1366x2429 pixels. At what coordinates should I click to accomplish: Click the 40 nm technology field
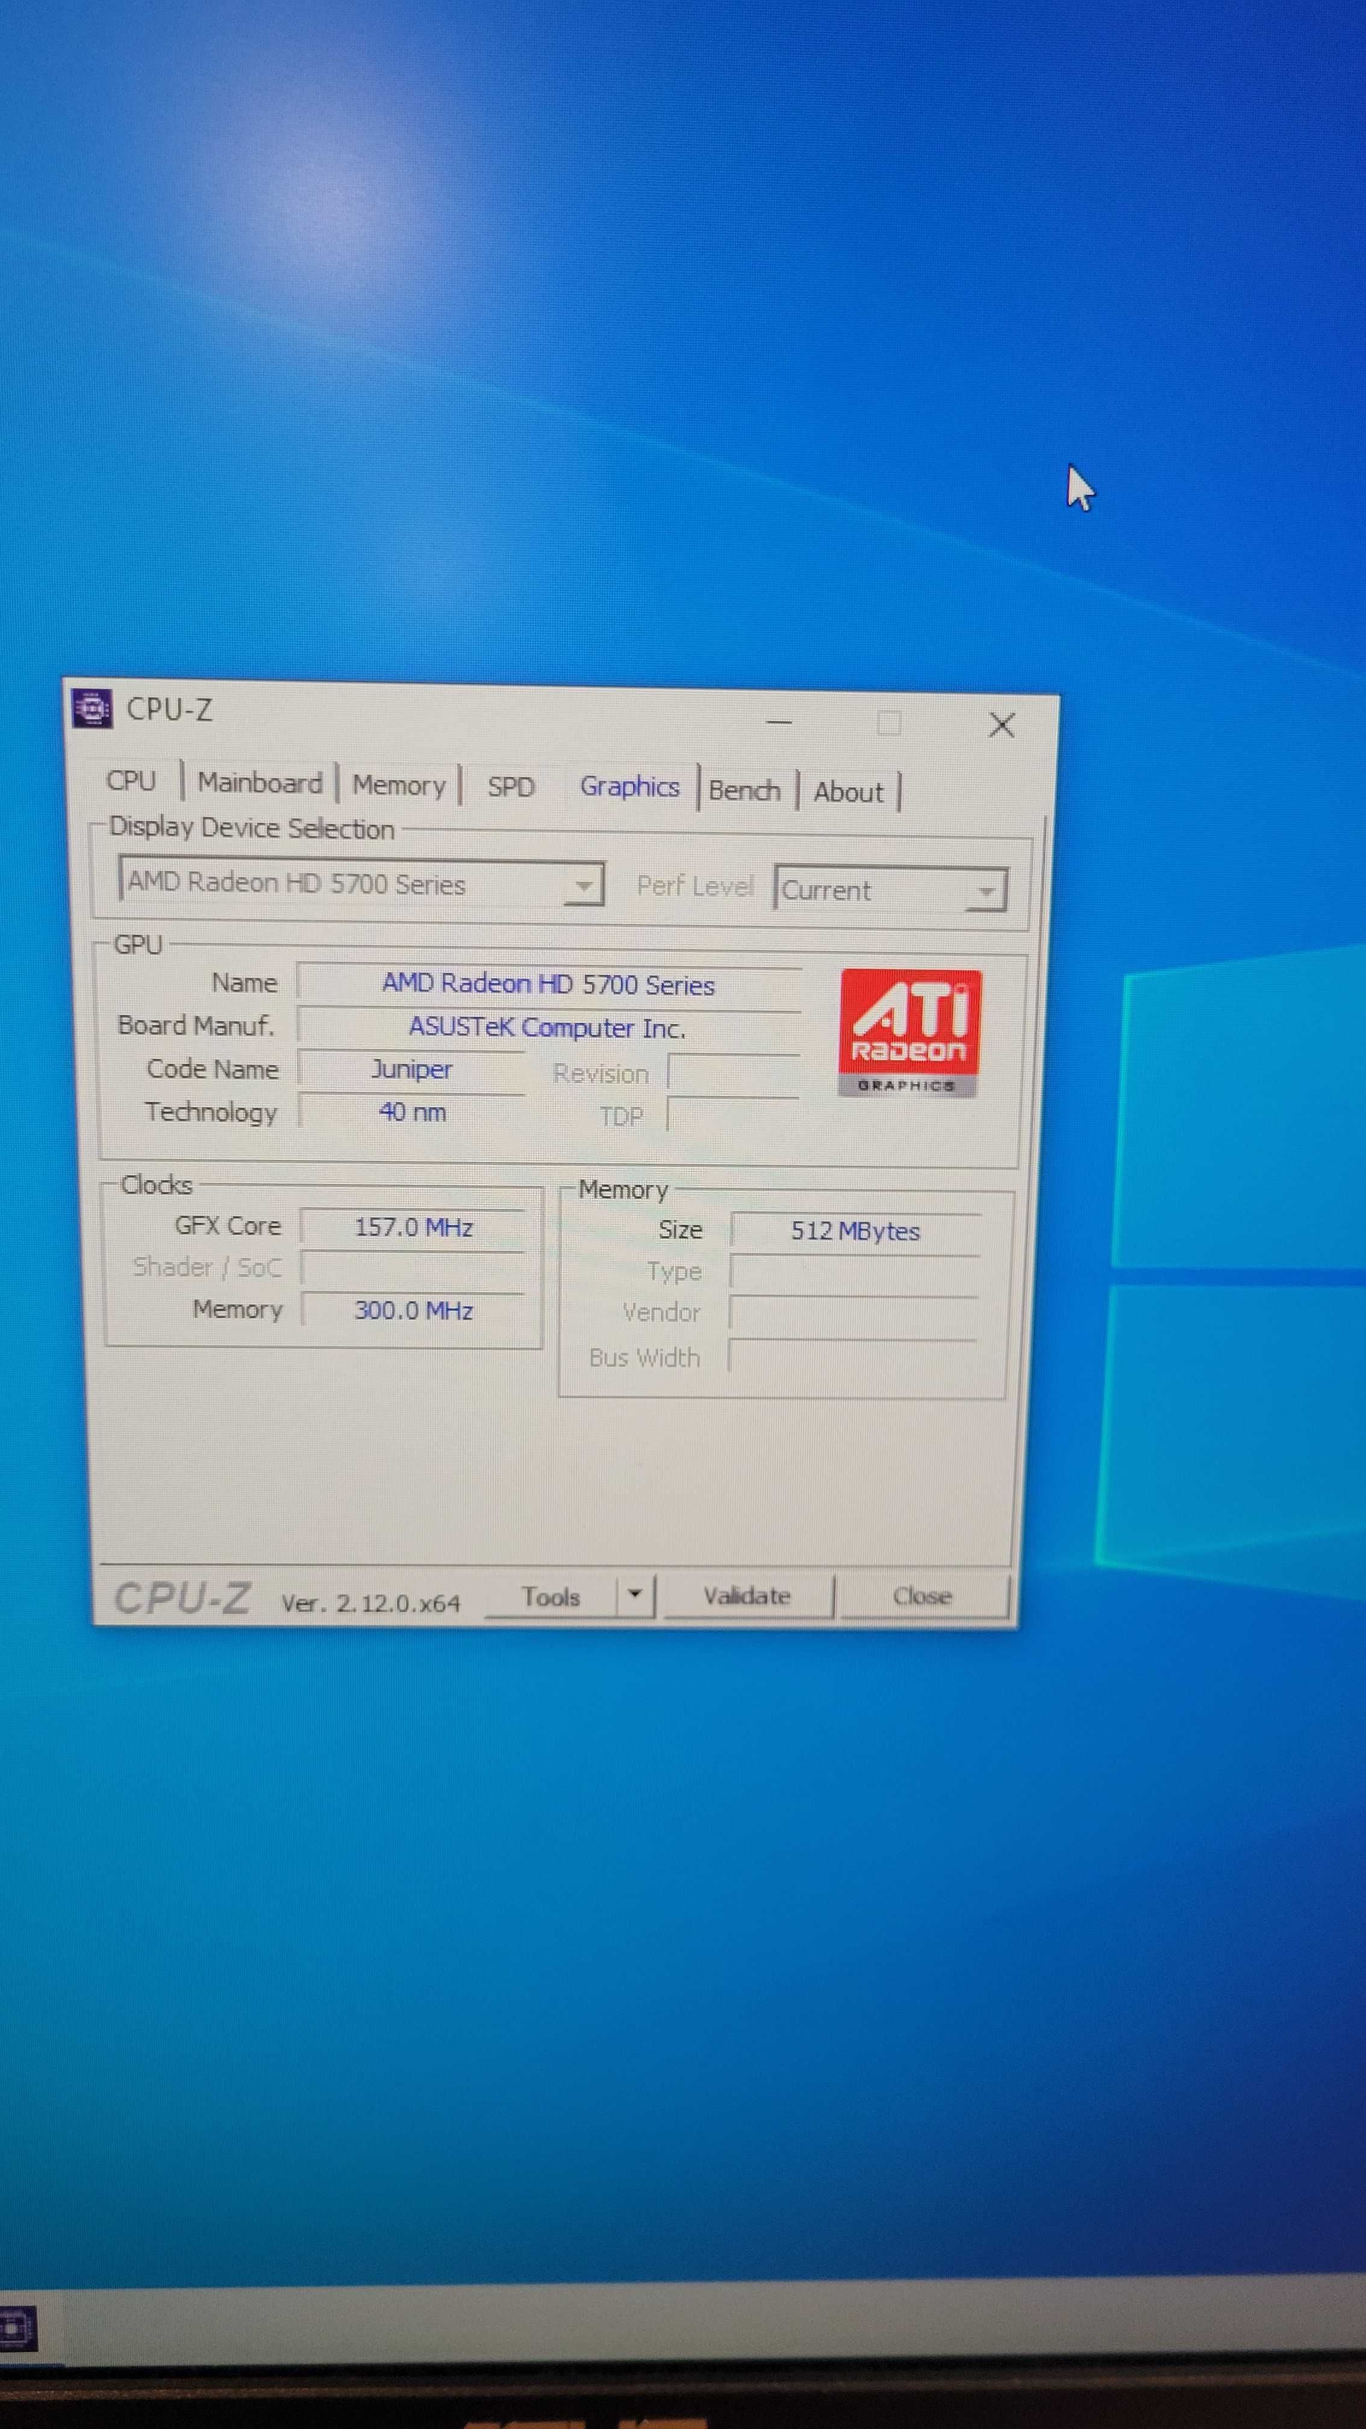(x=412, y=1111)
